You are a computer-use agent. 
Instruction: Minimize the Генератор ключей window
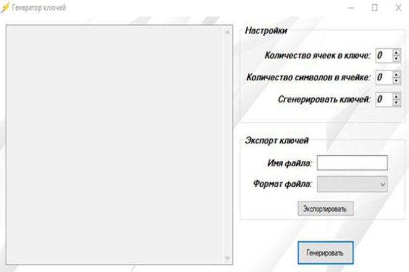point(351,8)
